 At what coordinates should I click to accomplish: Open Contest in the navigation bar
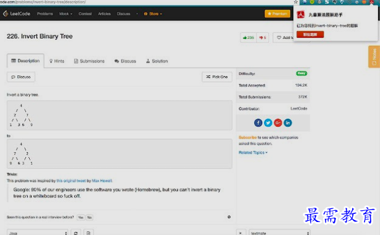pyautogui.click(x=85, y=14)
